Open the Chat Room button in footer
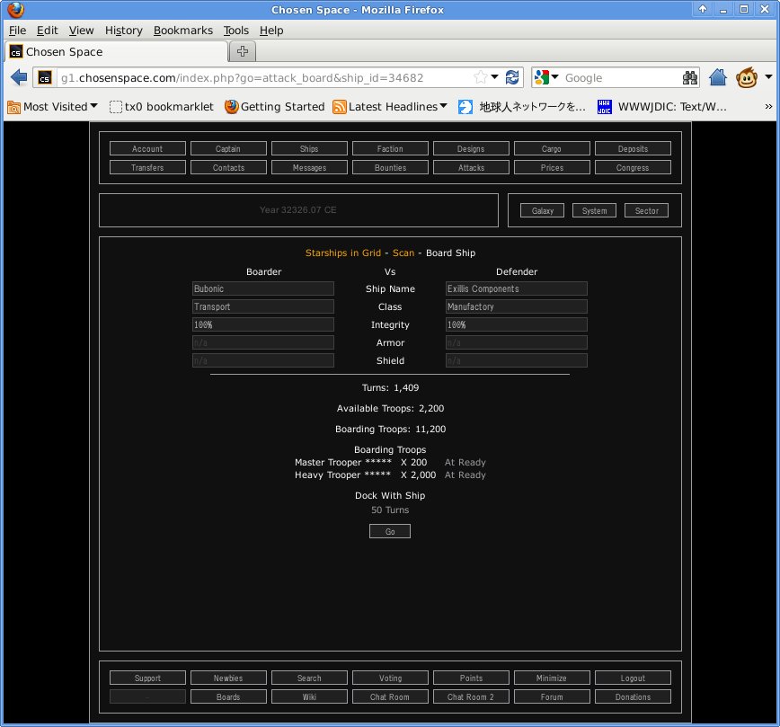The height and width of the screenshot is (727, 780). click(390, 696)
